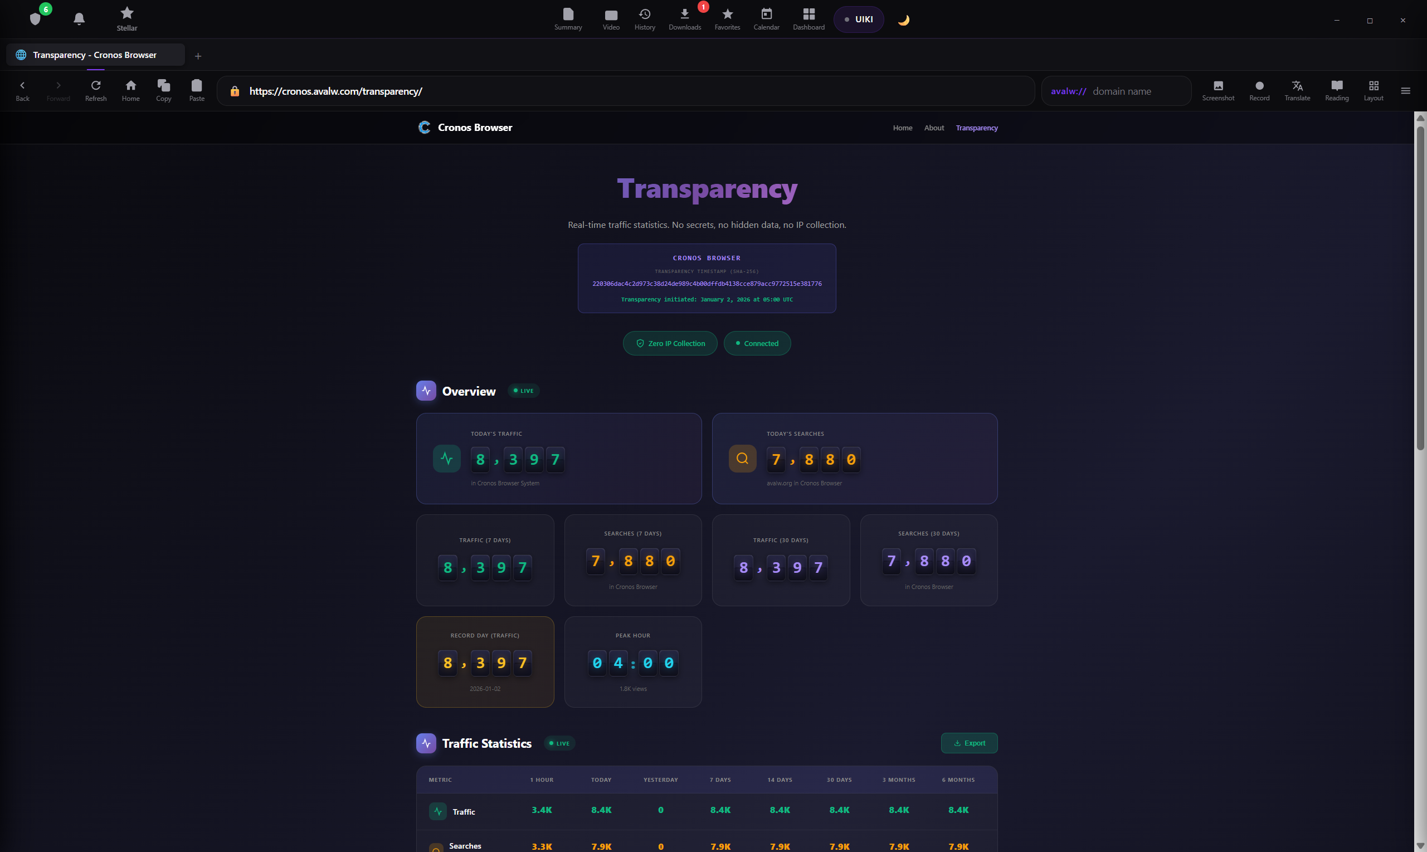The image size is (1427, 852).
Task: Switch to Reading mode
Action: (1336, 90)
